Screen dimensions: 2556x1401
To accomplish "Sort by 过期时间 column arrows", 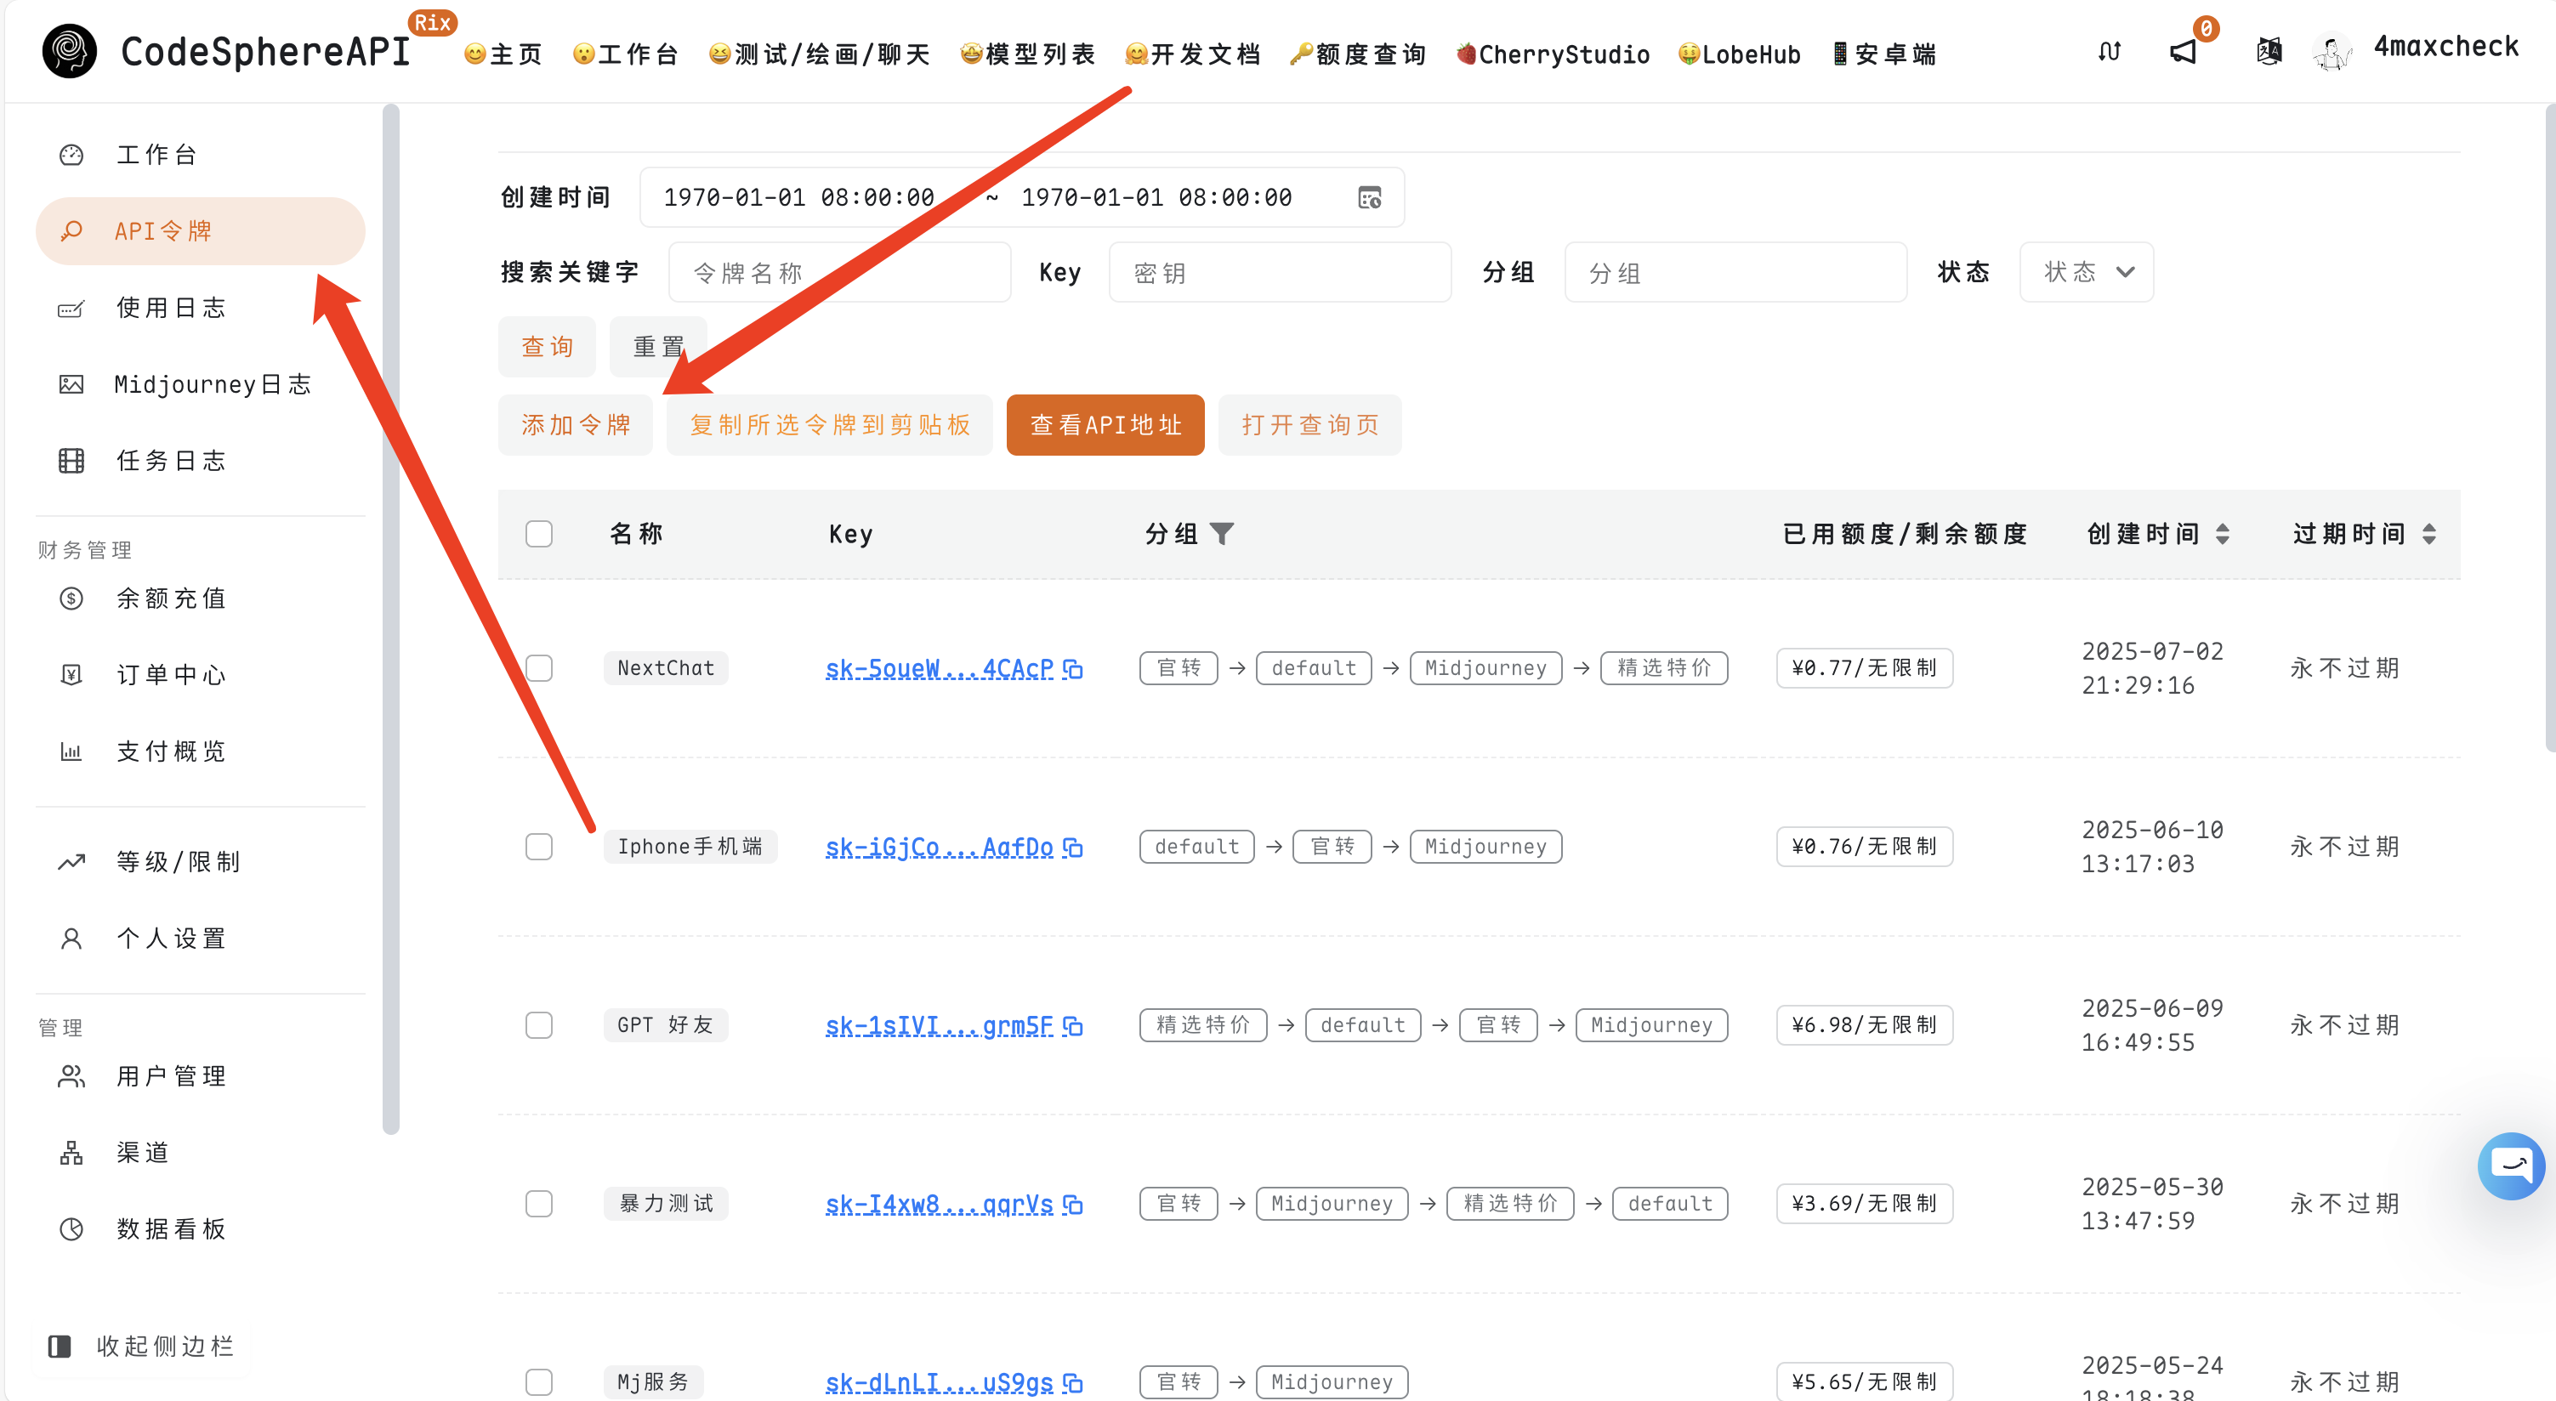I will (2429, 534).
